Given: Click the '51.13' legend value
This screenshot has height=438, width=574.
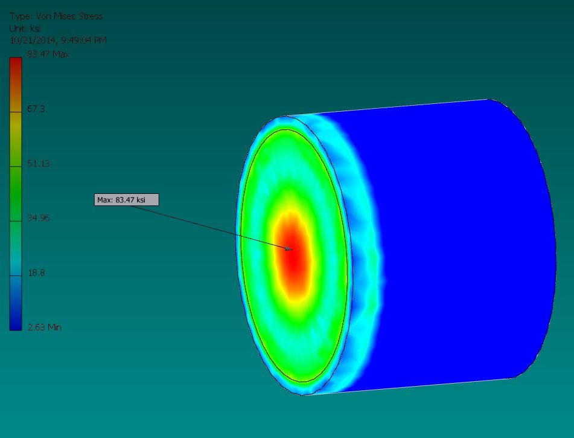Looking at the screenshot, I should (x=39, y=164).
